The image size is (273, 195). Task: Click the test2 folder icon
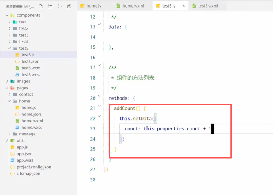pyautogui.click(x=15, y=28)
